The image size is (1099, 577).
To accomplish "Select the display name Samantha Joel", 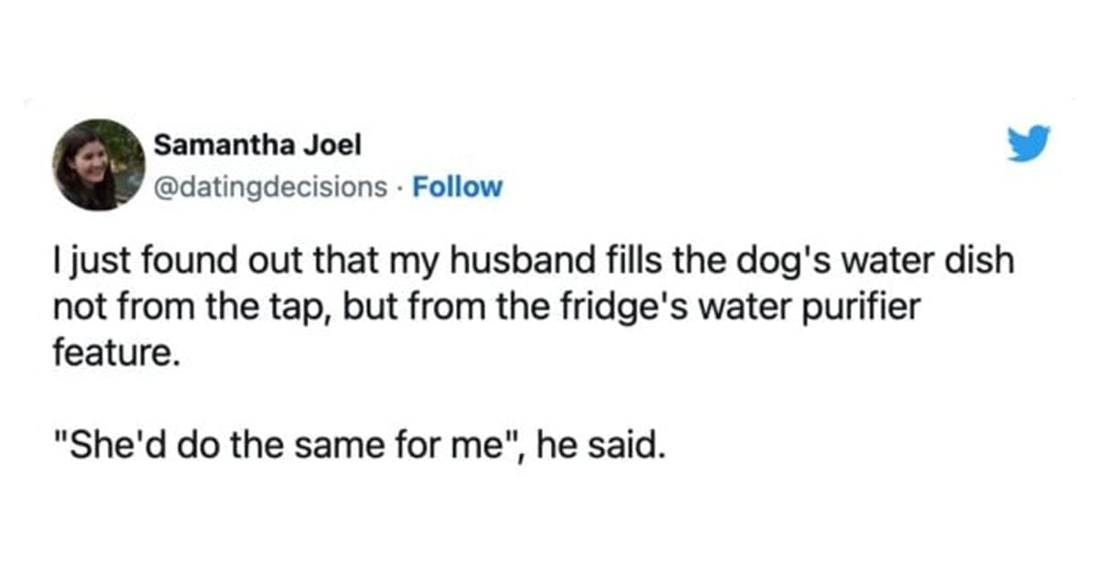I will pos(259,144).
